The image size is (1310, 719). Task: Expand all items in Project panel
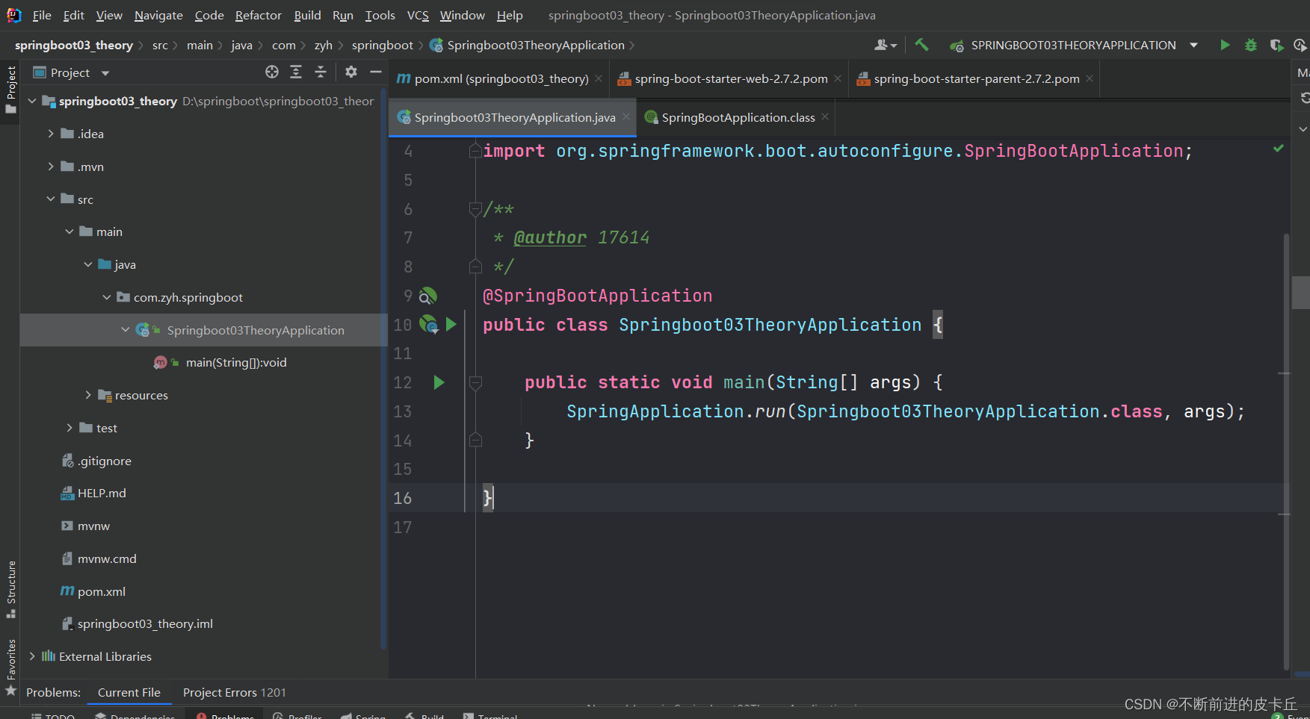click(x=296, y=72)
